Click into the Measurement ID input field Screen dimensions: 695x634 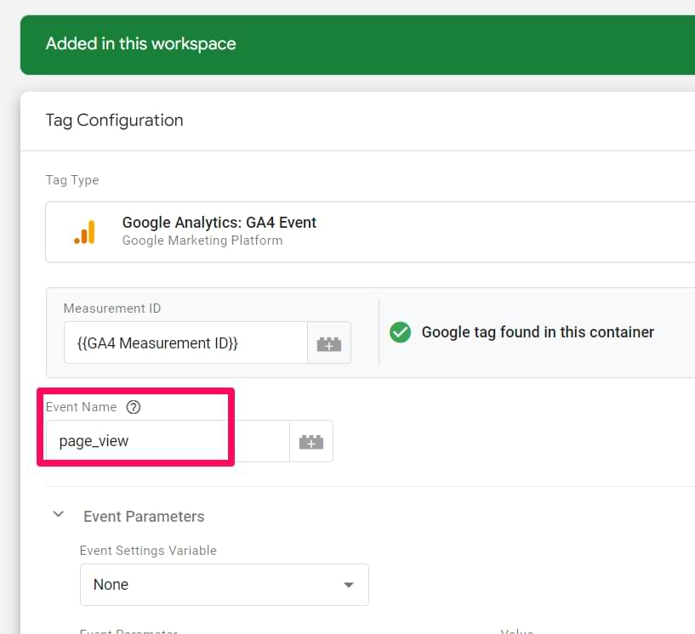[x=185, y=343]
